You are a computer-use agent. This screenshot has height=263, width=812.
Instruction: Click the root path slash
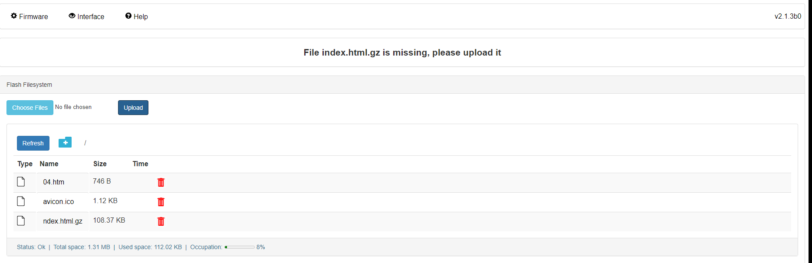pos(85,143)
